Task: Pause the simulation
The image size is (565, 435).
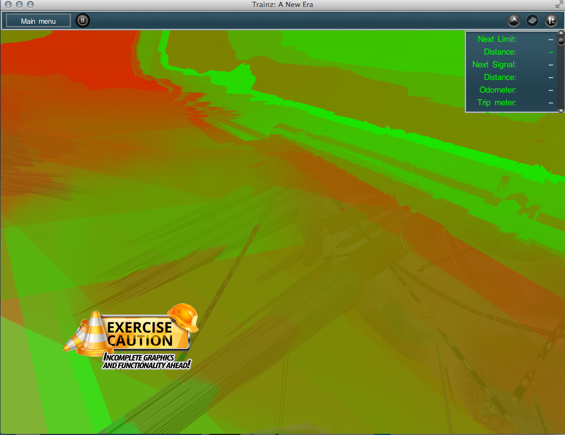Action: pos(82,21)
